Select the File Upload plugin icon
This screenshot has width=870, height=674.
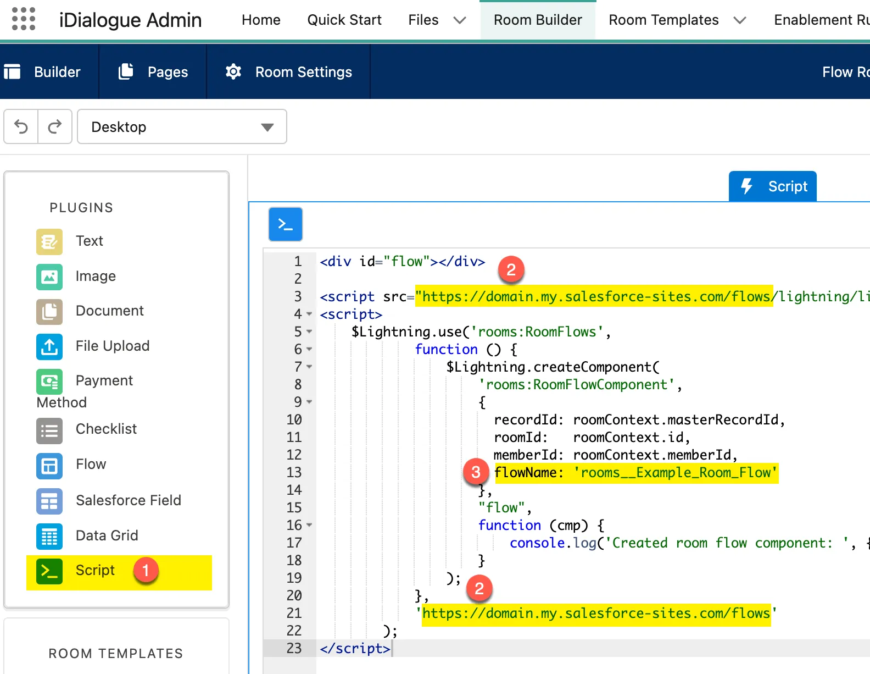49,346
